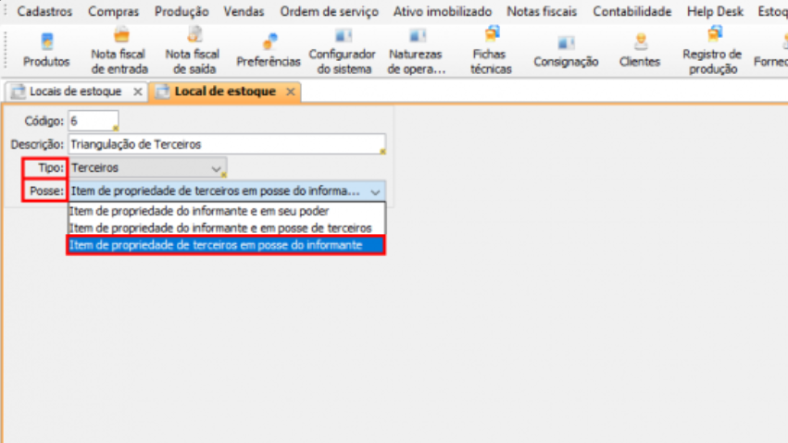Open Naturezas de operação toolbar icon
This screenshot has width=788, height=443.
tap(417, 50)
